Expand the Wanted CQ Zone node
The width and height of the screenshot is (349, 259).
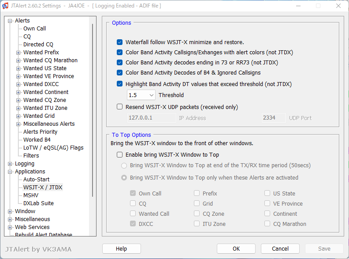coord(18,100)
